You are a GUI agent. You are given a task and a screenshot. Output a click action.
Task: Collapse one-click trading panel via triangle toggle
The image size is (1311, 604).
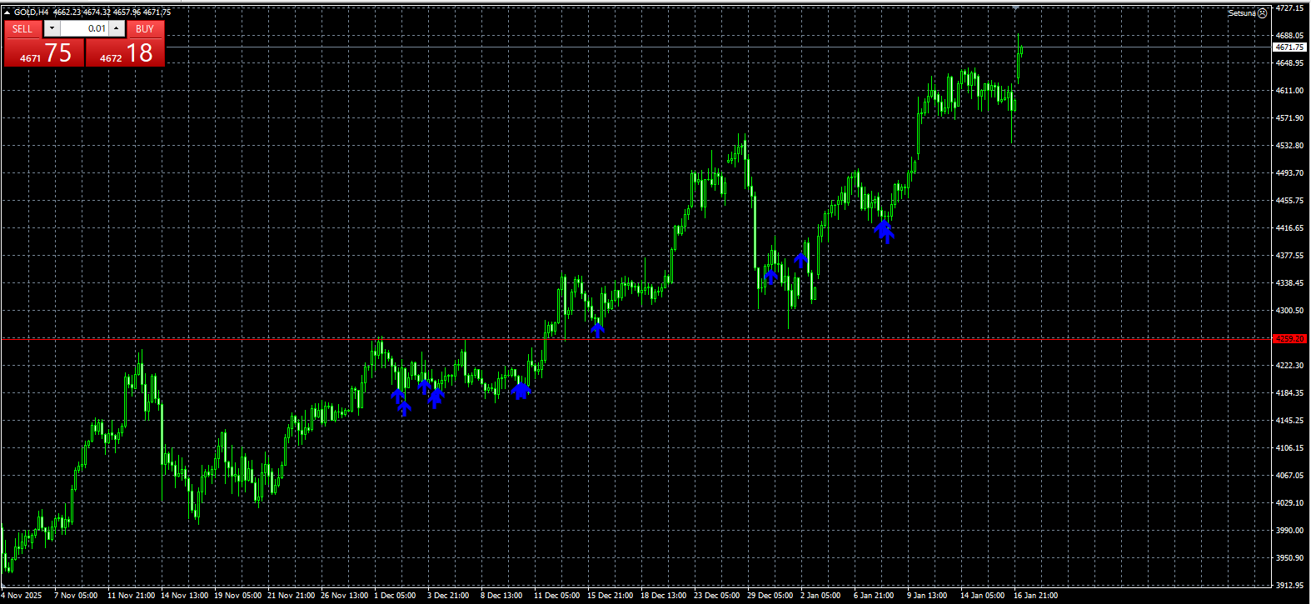tap(7, 12)
